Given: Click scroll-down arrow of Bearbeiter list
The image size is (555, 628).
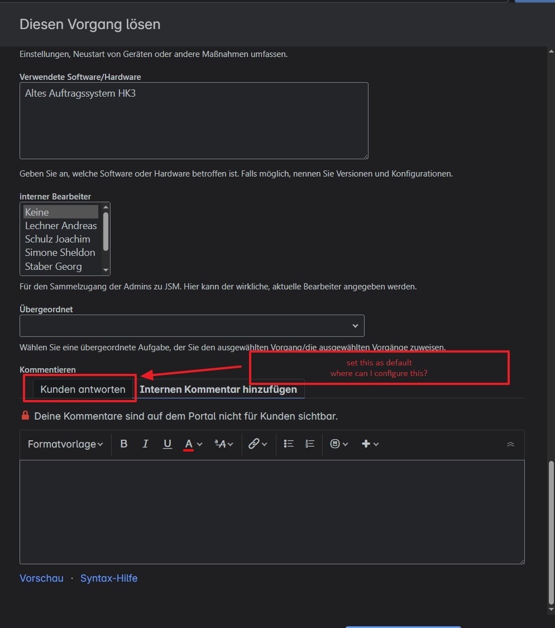Looking at the screenshot, I should click(106, 270).
